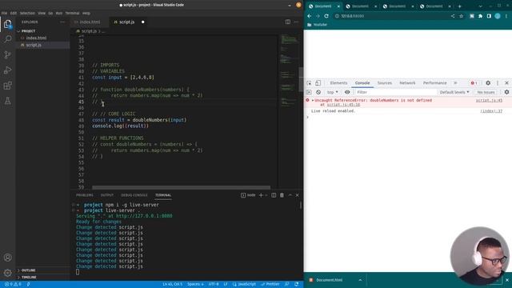Share this page icon in address bar

tap(453, 16)
